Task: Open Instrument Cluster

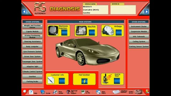Action: (139, 26)
